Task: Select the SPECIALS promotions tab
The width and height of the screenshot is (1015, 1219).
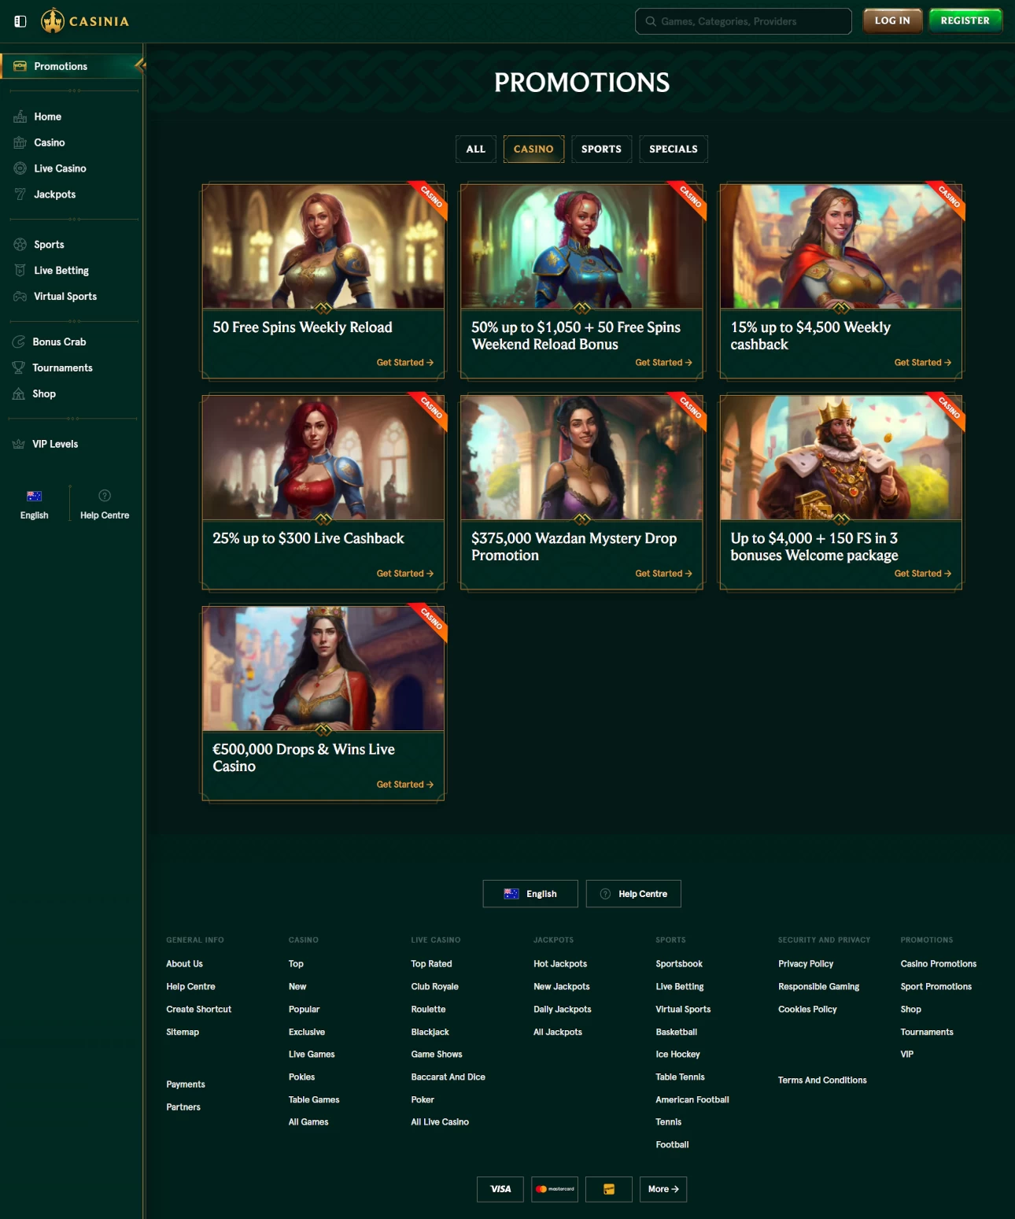Action: pos(674,149)
